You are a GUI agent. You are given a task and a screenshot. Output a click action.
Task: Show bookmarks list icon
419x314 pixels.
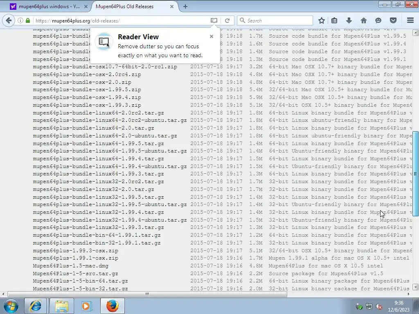click(334, 20)
